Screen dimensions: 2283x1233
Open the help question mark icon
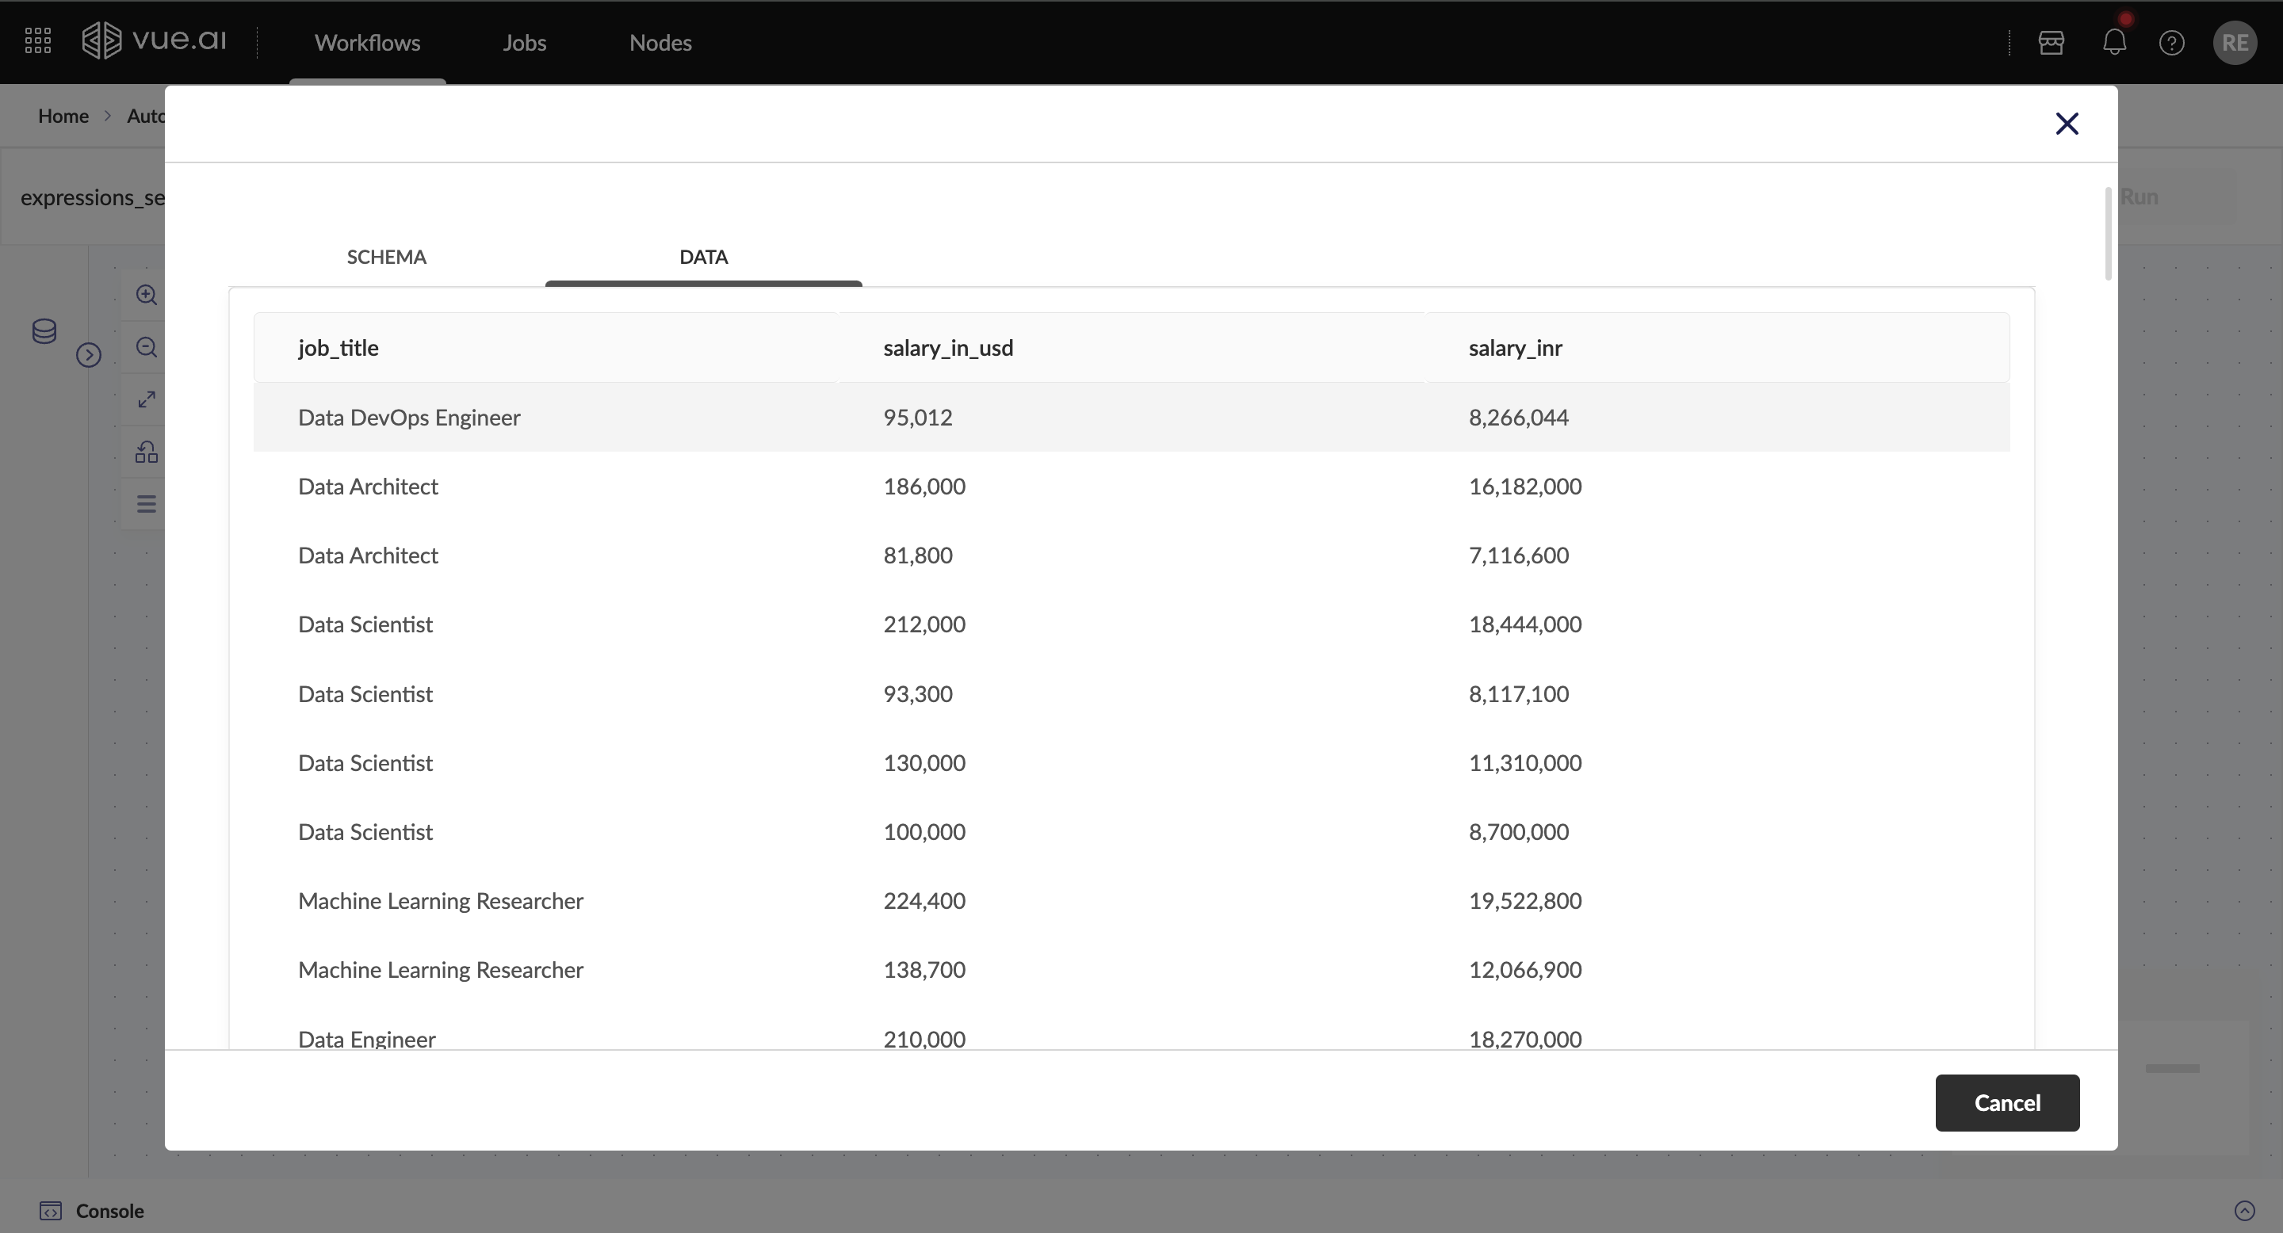coord(2171,43)
